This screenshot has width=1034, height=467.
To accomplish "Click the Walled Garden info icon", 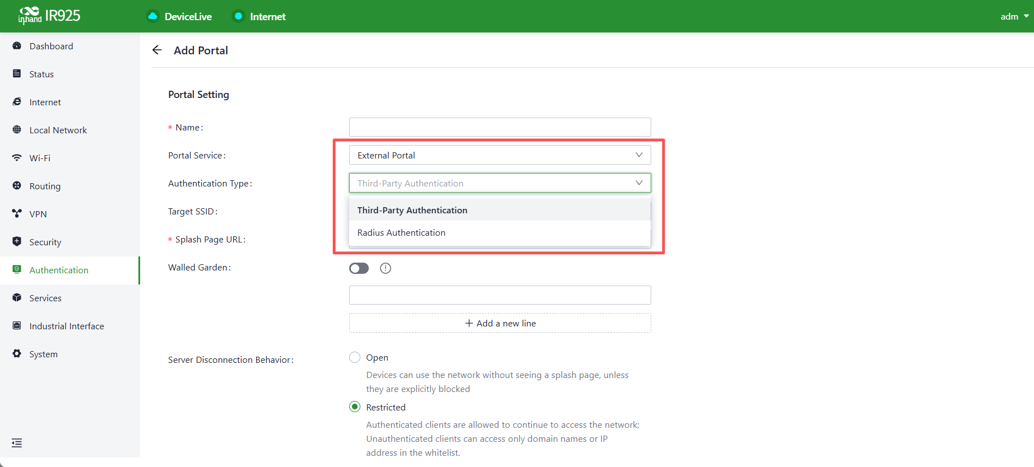I will pos(386,268).
